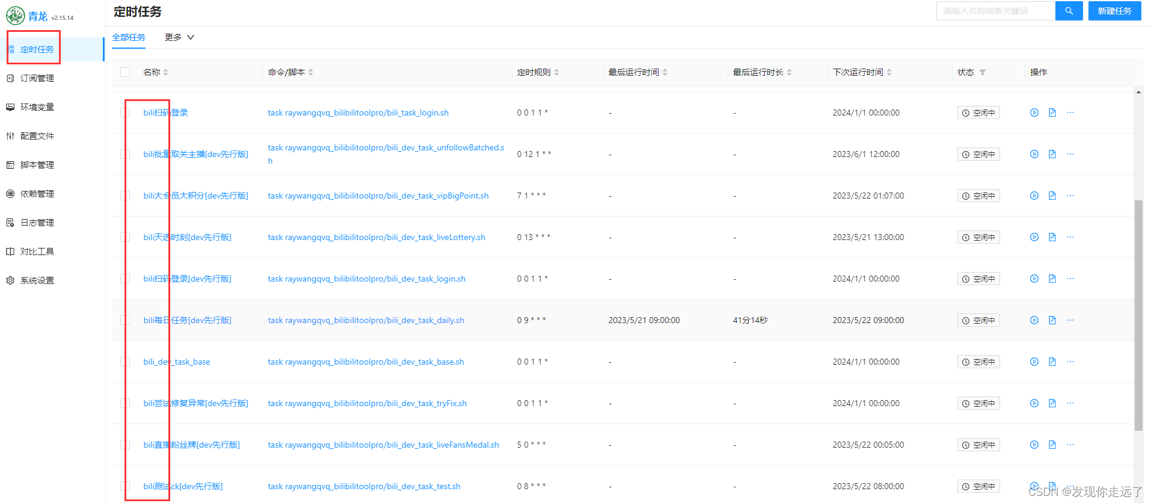View log of bili_dev_task_base task

point(1052,362)
